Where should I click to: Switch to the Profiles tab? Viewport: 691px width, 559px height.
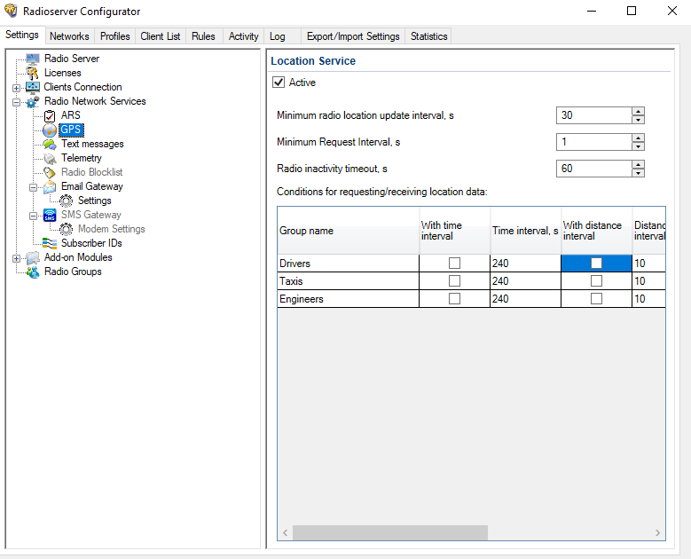(x=115, y=36)
